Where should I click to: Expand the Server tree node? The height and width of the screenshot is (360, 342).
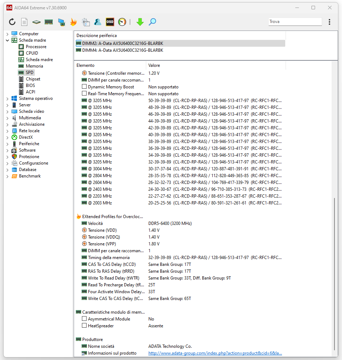coord(7,105)
